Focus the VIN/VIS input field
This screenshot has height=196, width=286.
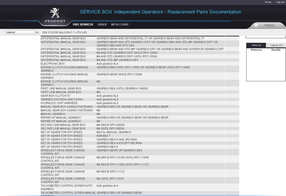coord(20,33)
